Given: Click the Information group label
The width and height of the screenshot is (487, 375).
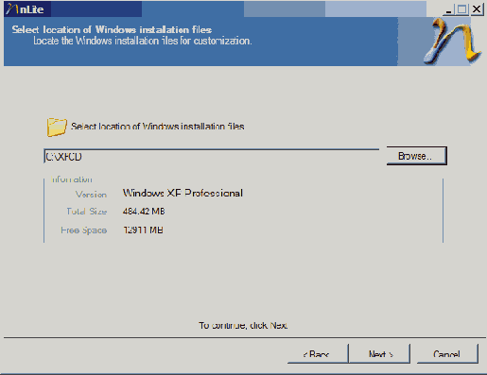Looking at the screenshot, I should pos(72,179).
